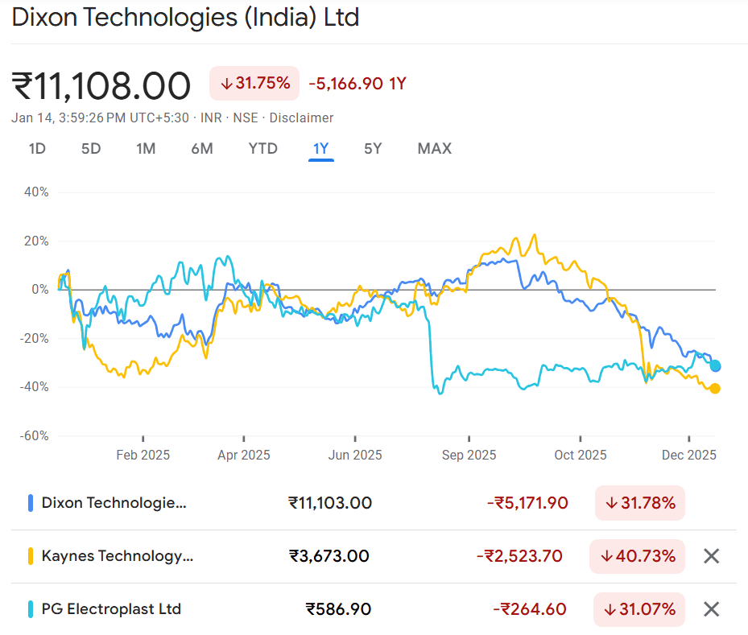Screen dimensions: 748x635
Task: Click the Dixon Technologies comparison row name
Action: pyautogui.click(x=114, y=503)
